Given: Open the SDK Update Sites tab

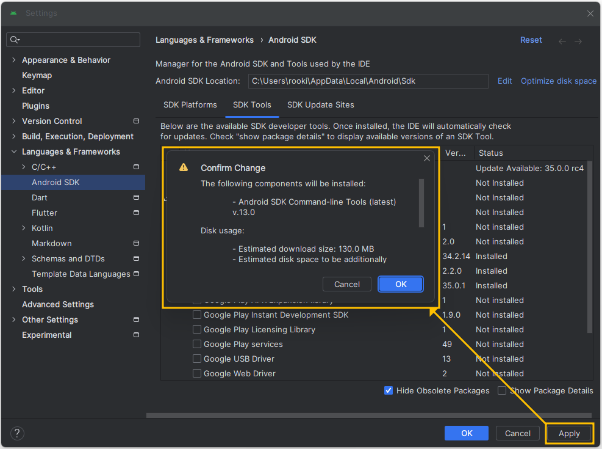Looking at the screenshot, I should point(321,105).
